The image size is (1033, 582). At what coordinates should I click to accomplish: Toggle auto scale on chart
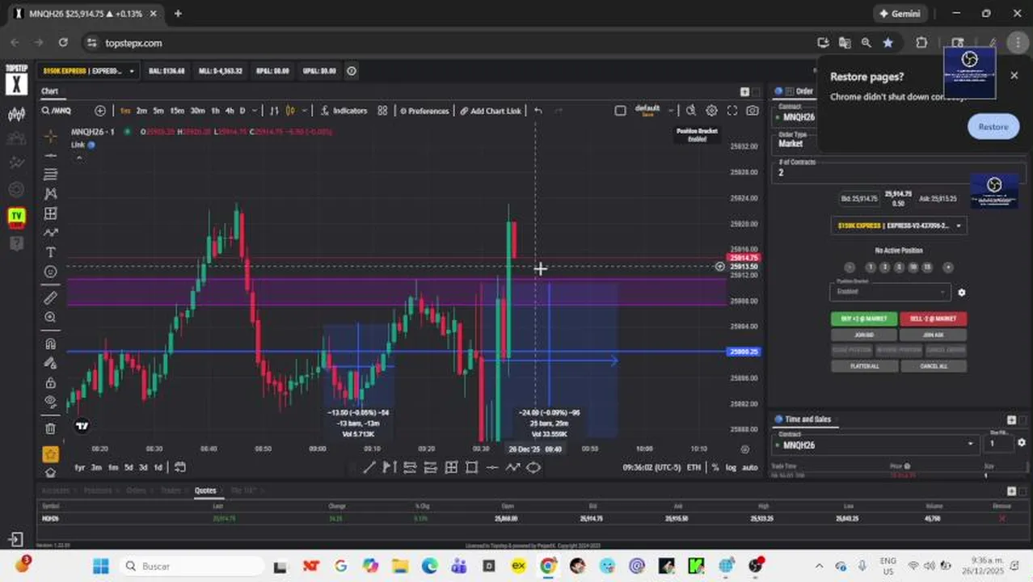tap(750, 467)
